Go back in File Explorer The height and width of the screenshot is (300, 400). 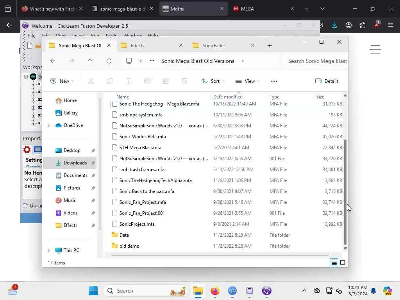tap(53, 61)
